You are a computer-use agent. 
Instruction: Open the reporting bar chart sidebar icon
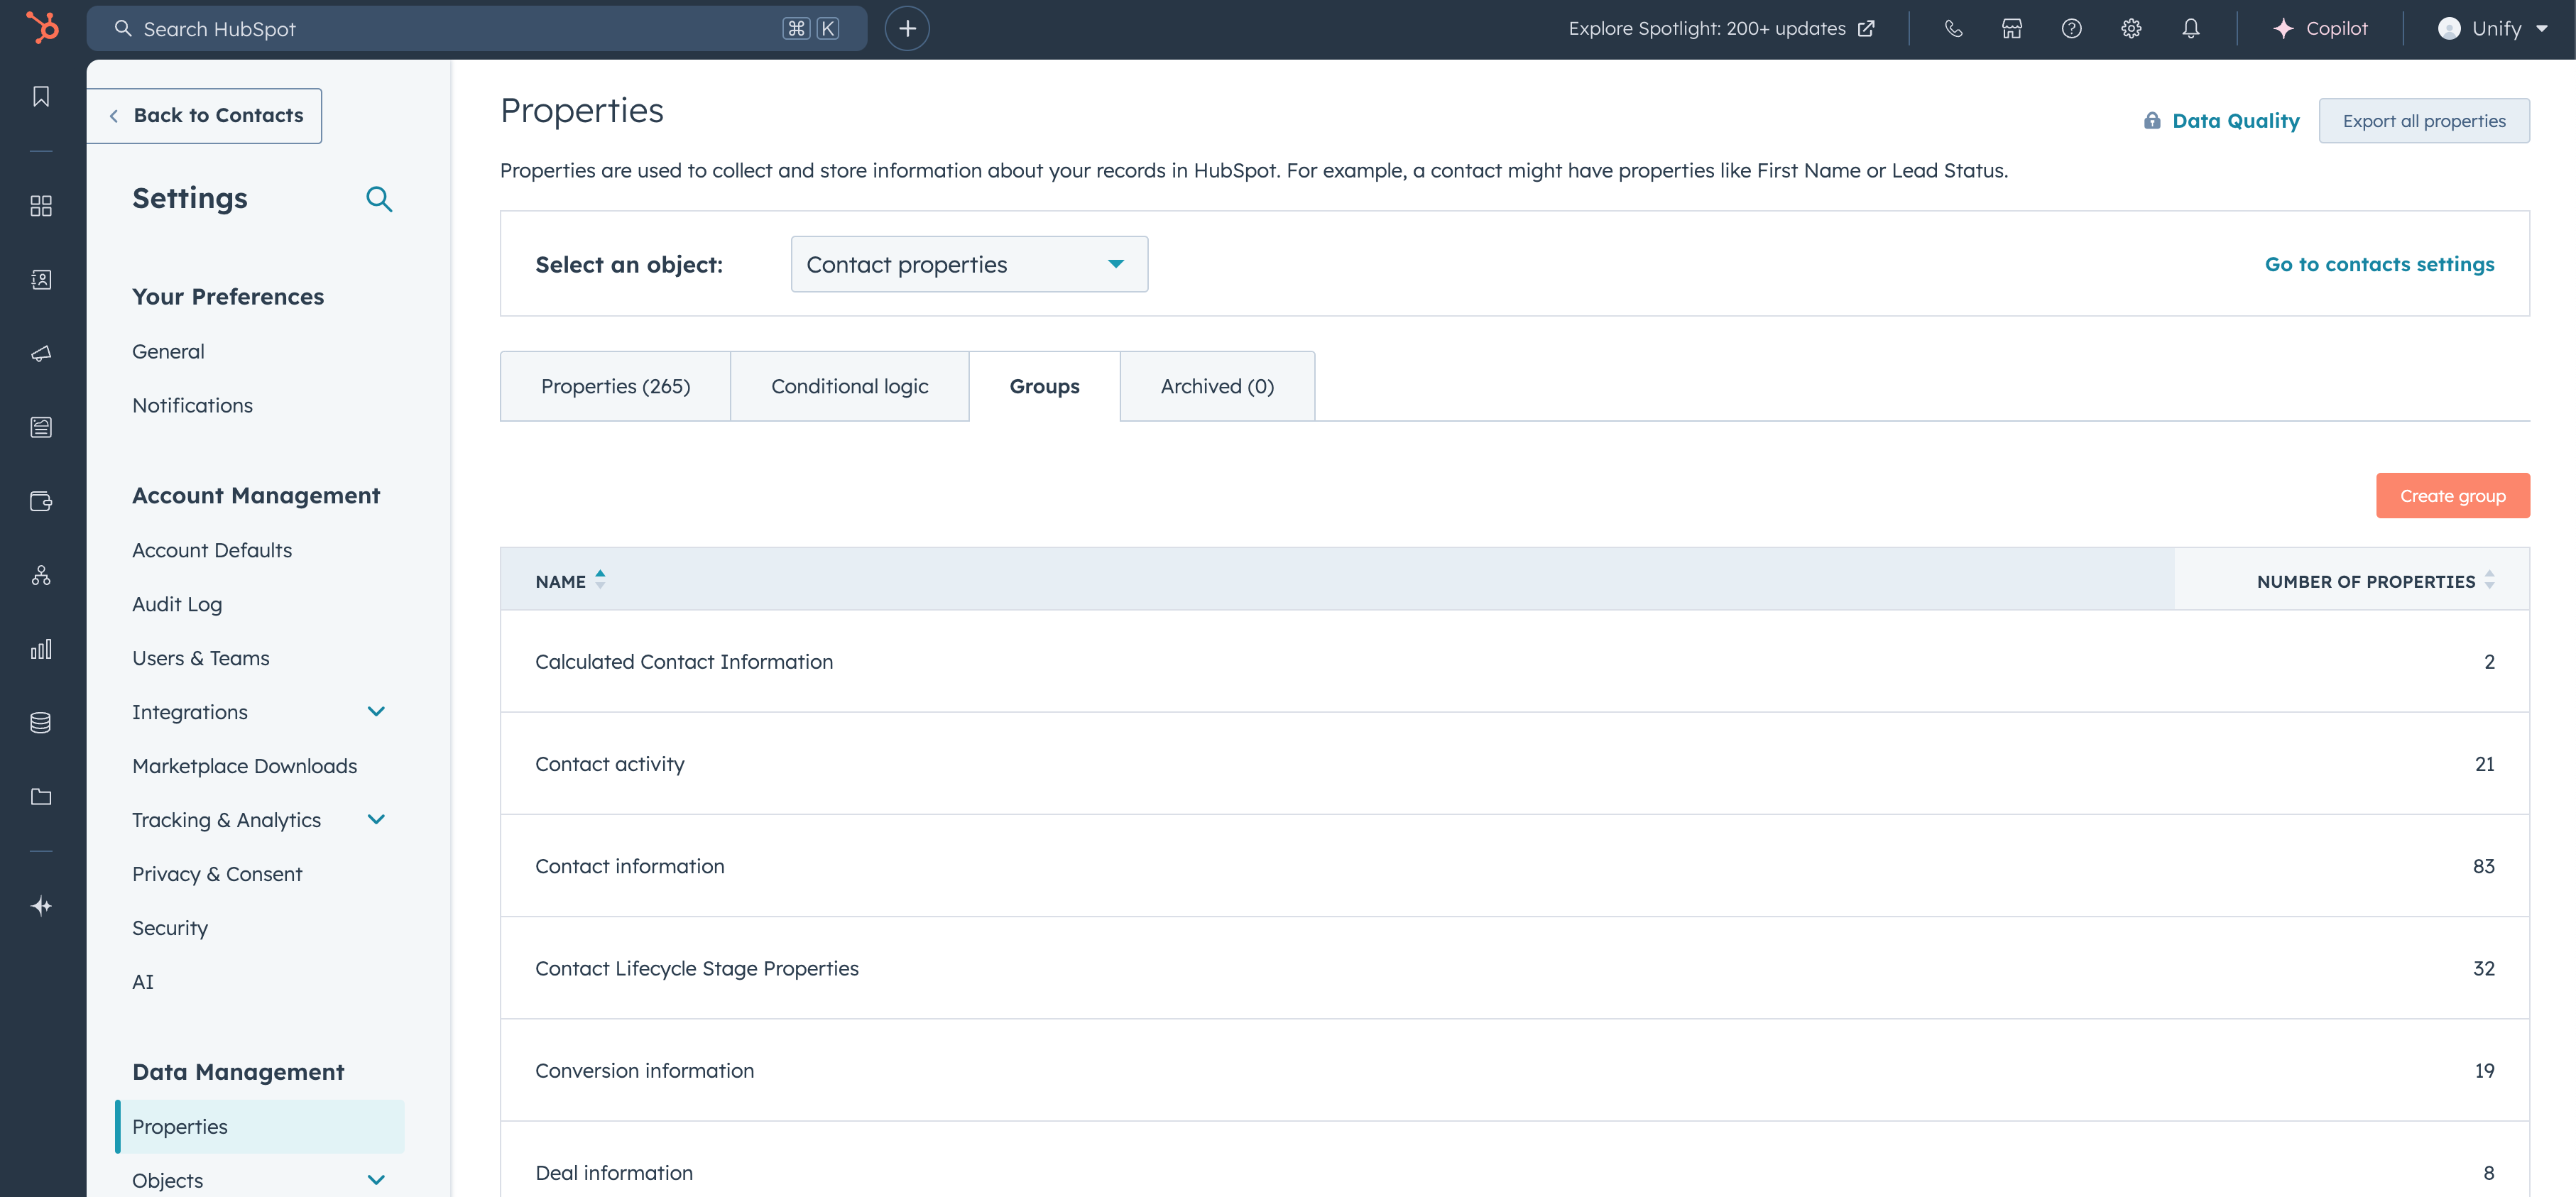(x=41, y=650)
